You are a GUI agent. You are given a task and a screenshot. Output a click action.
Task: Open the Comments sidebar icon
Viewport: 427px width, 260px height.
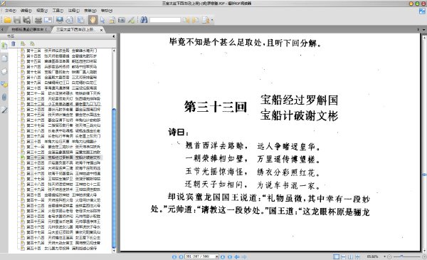pyautogui.click(x=4, y=84)
